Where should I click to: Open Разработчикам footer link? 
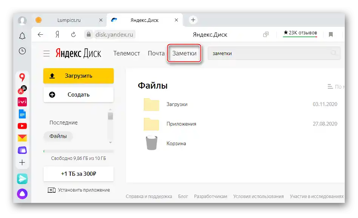210,197
